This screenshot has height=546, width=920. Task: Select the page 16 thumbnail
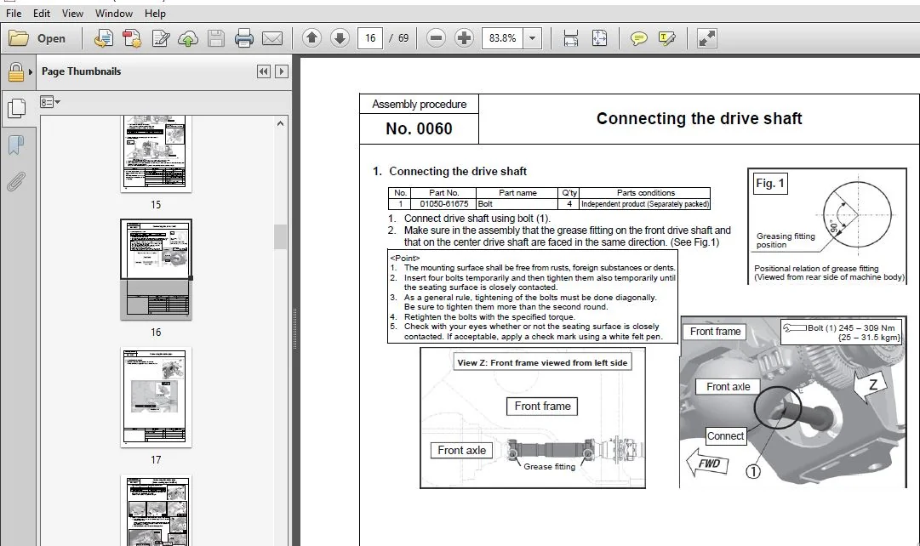pos(156,270)
